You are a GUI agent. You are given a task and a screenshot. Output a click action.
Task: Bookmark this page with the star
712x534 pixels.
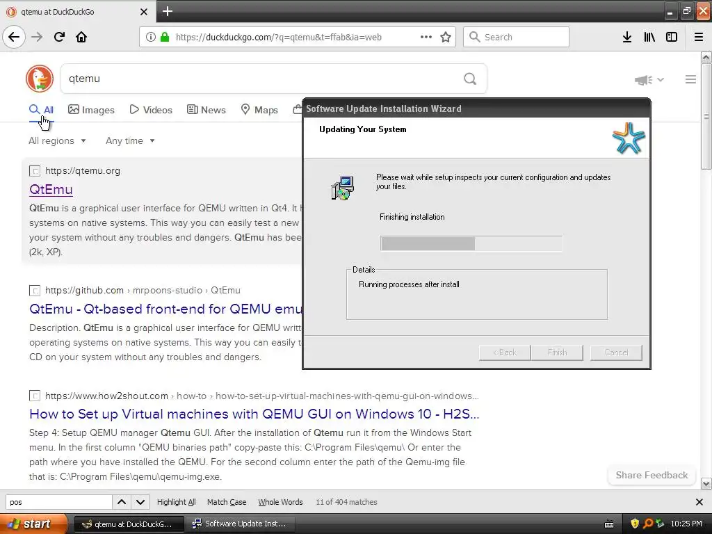click(446, 38)
